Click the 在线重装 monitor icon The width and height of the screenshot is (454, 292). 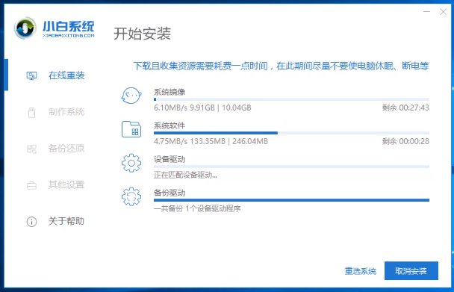31,76
